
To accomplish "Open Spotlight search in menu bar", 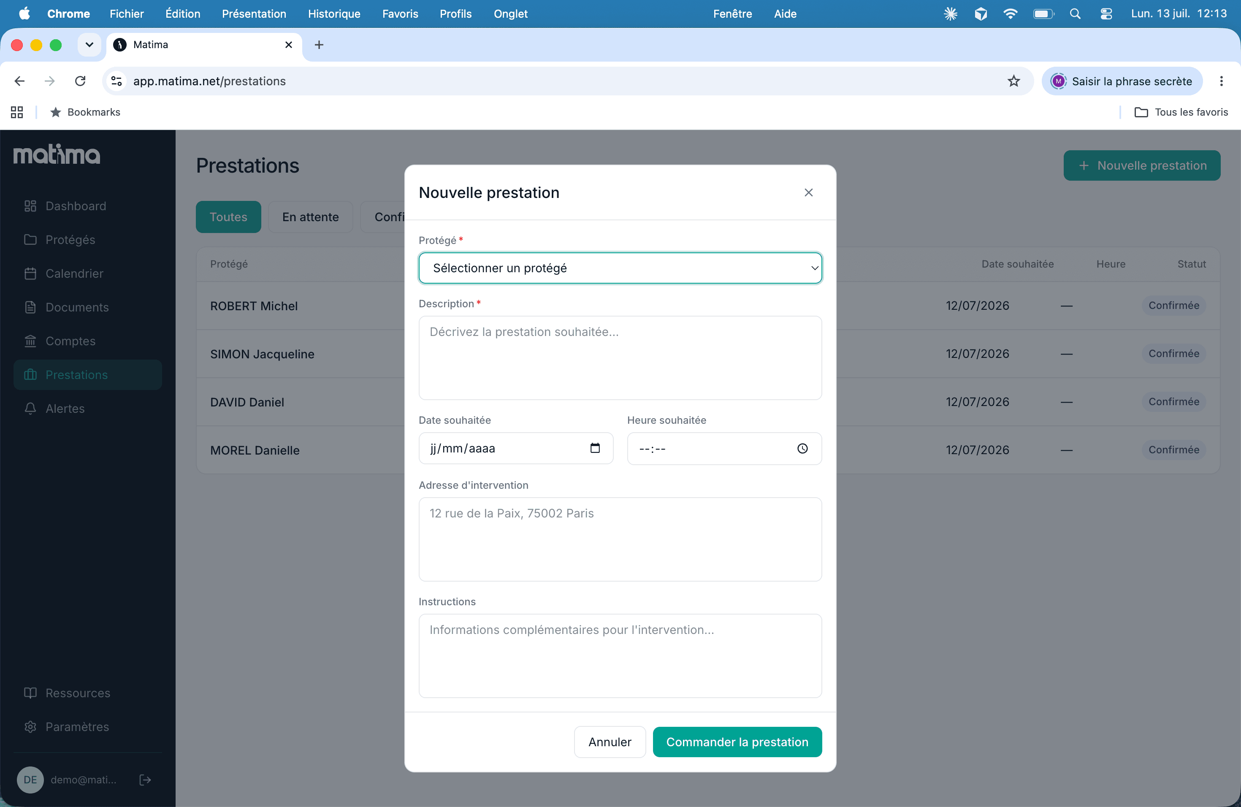I will pos(1075,14).
